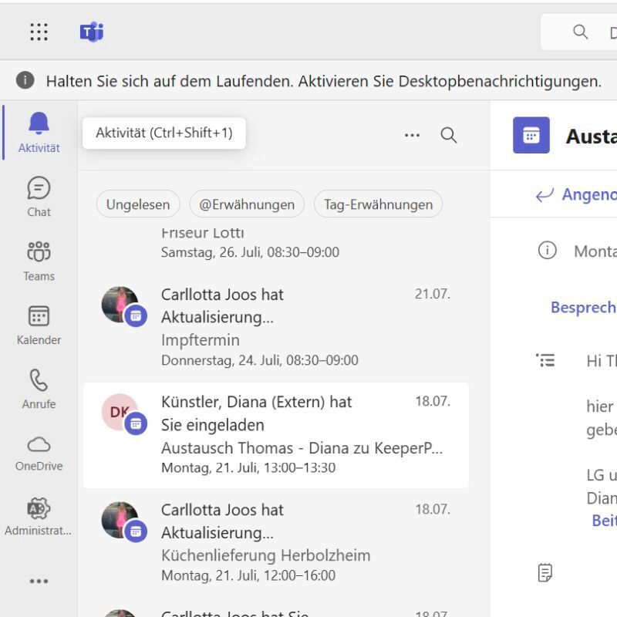
Task: Open the Besprechung details link
Action: coord(583,307)
